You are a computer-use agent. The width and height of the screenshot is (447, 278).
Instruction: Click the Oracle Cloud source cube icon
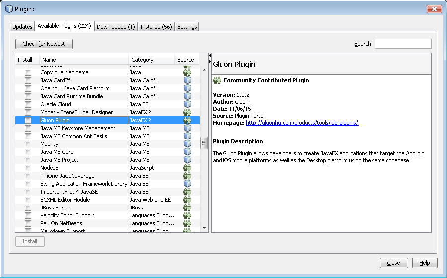tap(187, 104)
